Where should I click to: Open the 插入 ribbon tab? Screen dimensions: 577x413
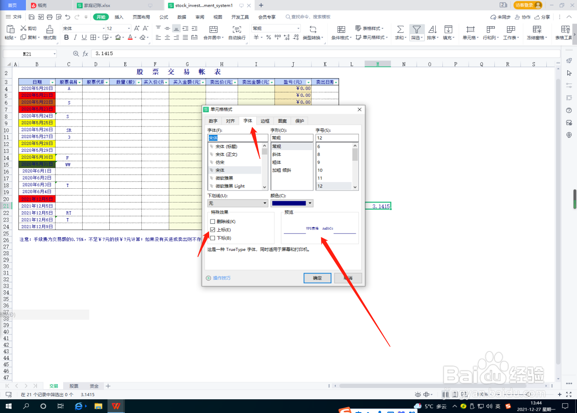click(x=119, y=17)
